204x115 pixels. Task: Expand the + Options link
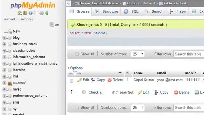pyautogui.click(x=75, y=68)
